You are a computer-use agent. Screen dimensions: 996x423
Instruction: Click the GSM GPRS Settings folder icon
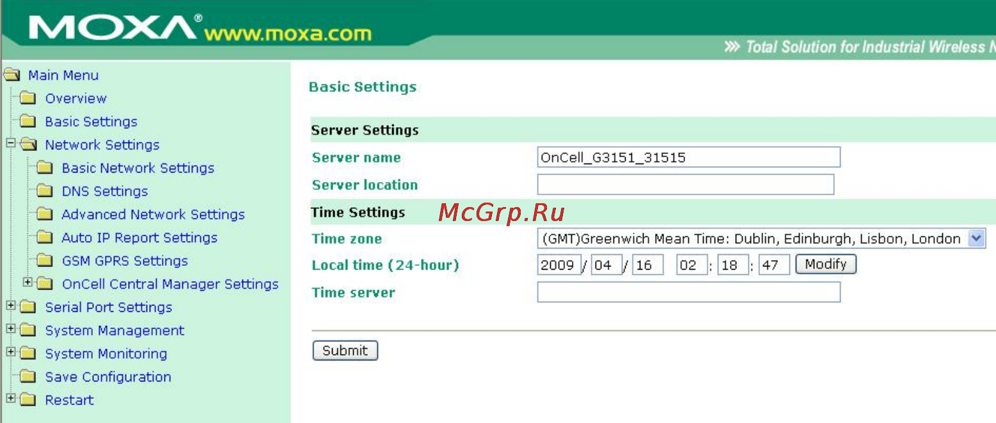44,261
